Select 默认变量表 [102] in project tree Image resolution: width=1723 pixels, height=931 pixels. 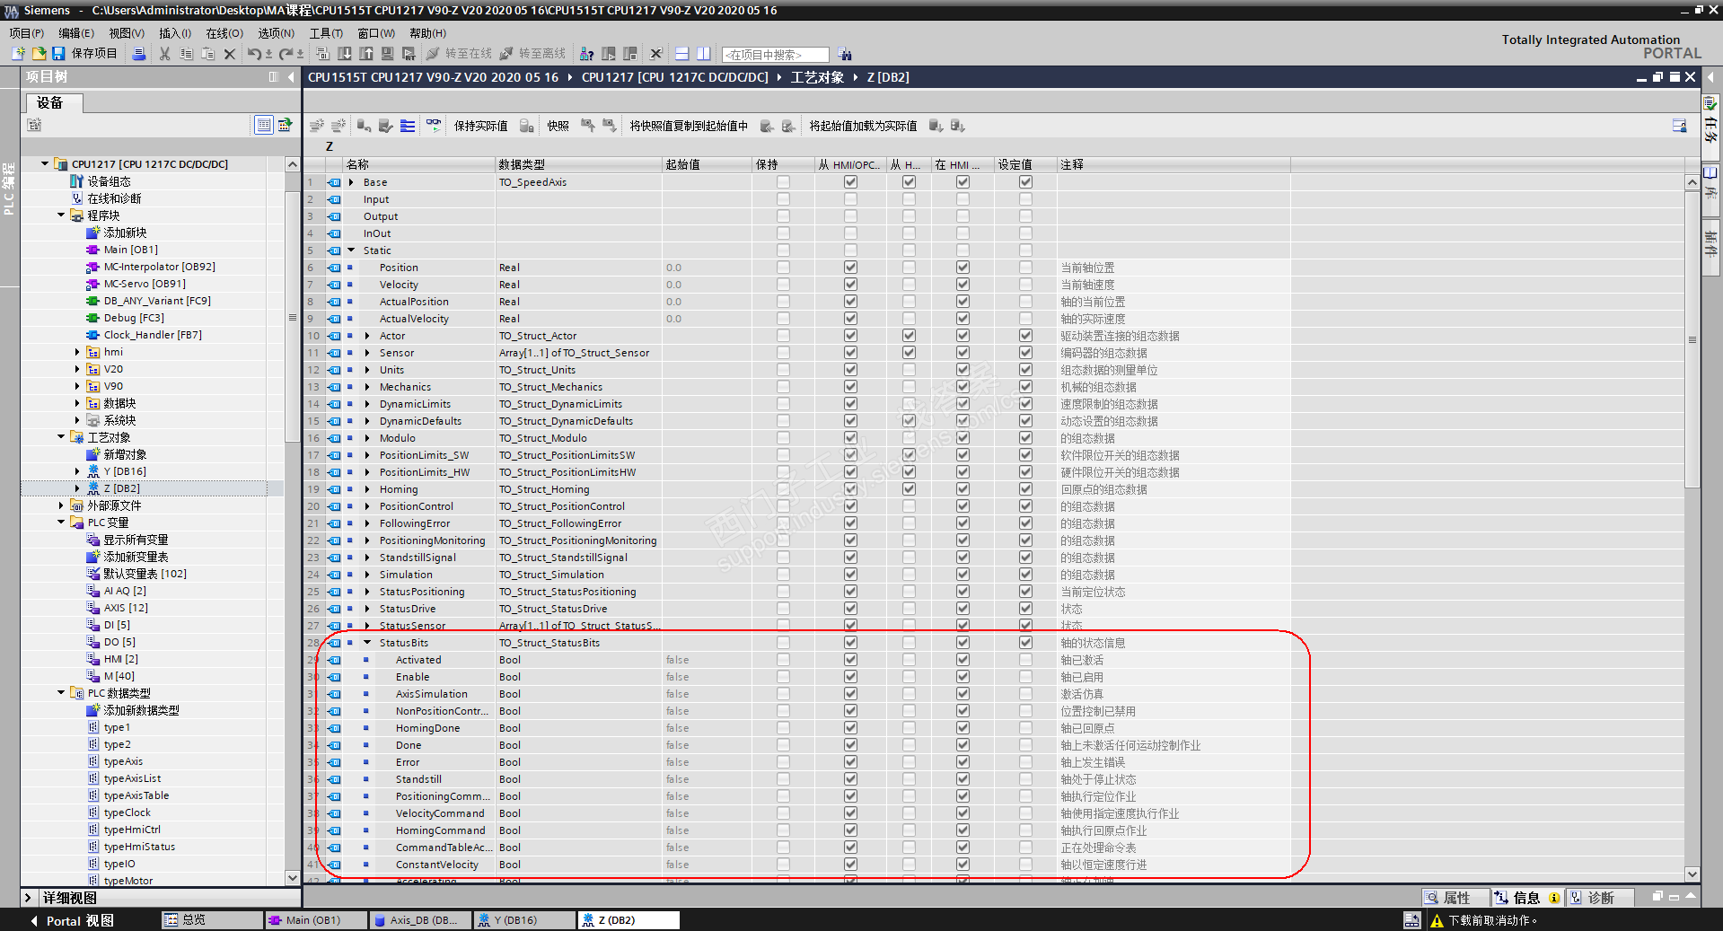pos(145,574)
